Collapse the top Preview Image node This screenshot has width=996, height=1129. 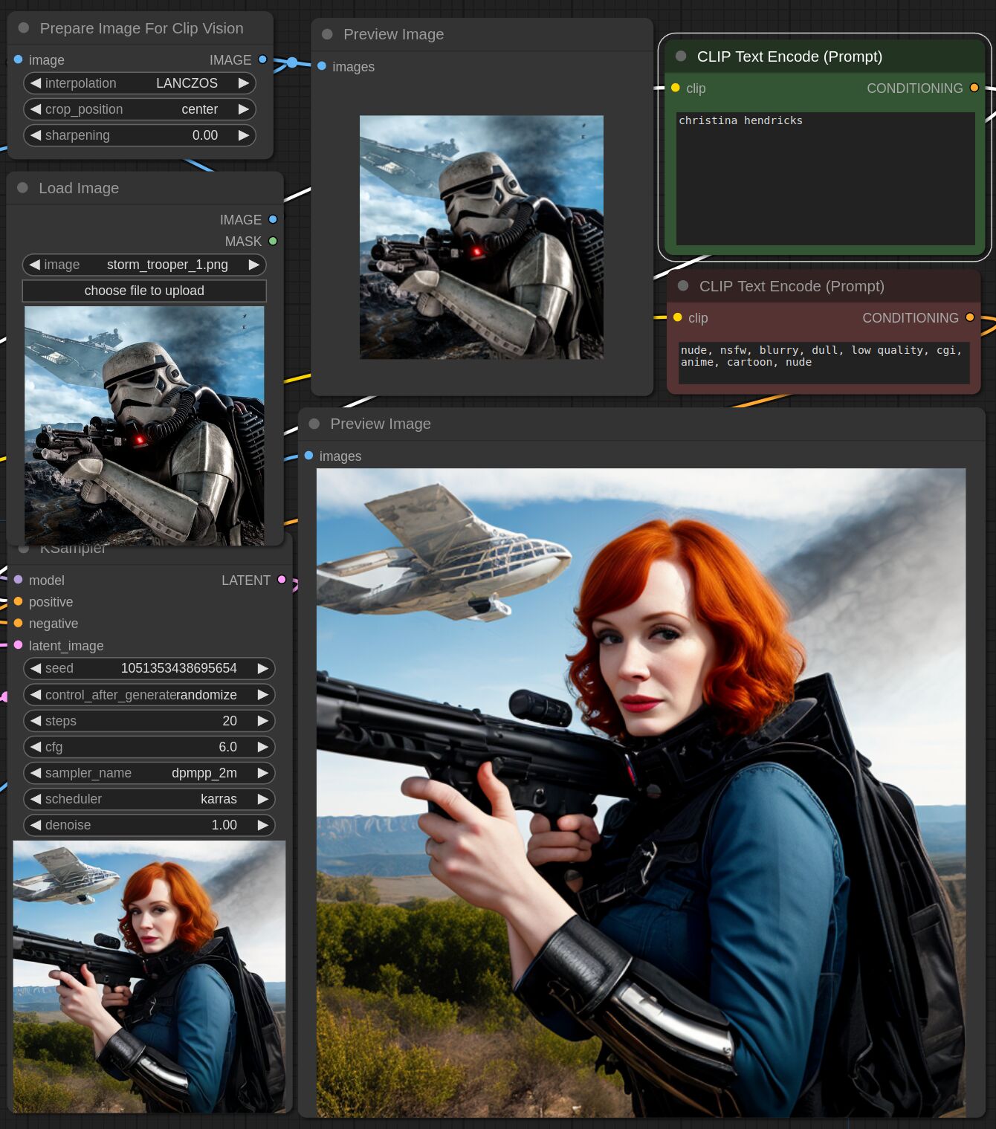coord(327,34)
